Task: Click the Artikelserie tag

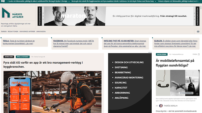Action: point(9,57)
